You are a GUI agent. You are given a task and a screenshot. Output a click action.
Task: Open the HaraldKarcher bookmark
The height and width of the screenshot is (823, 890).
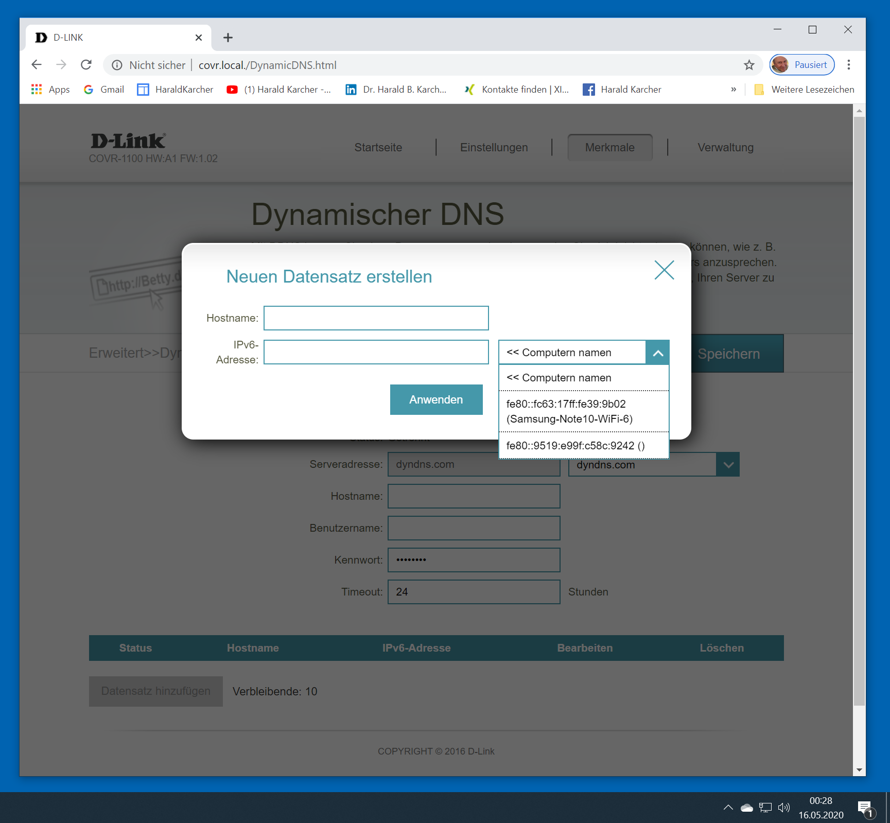175,90
